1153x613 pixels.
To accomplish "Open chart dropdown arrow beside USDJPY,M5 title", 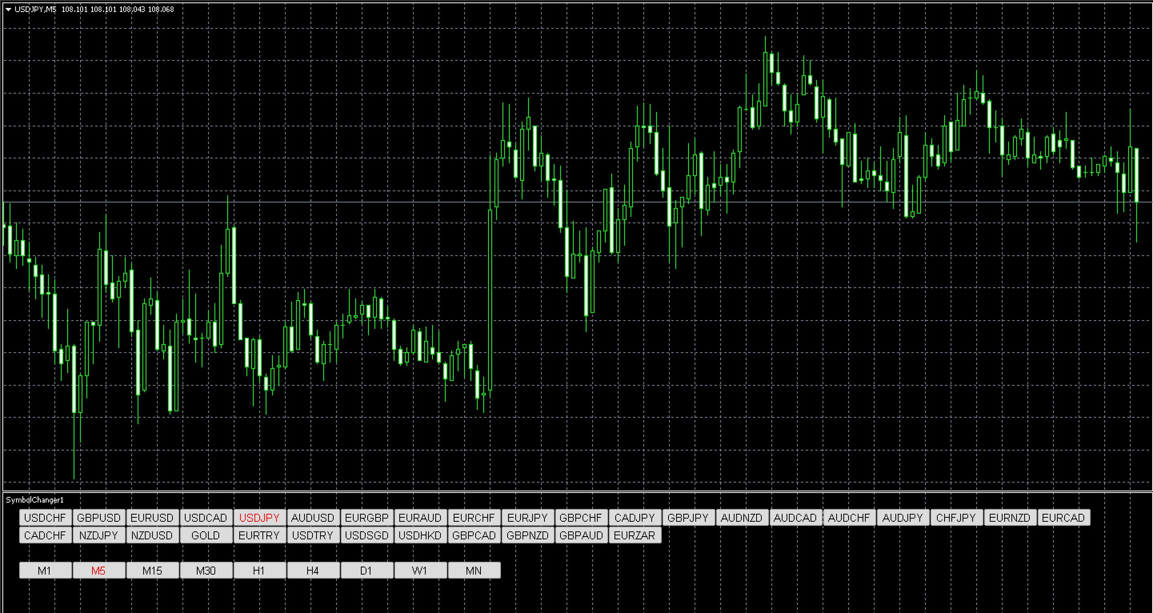I will click(8, 9).
